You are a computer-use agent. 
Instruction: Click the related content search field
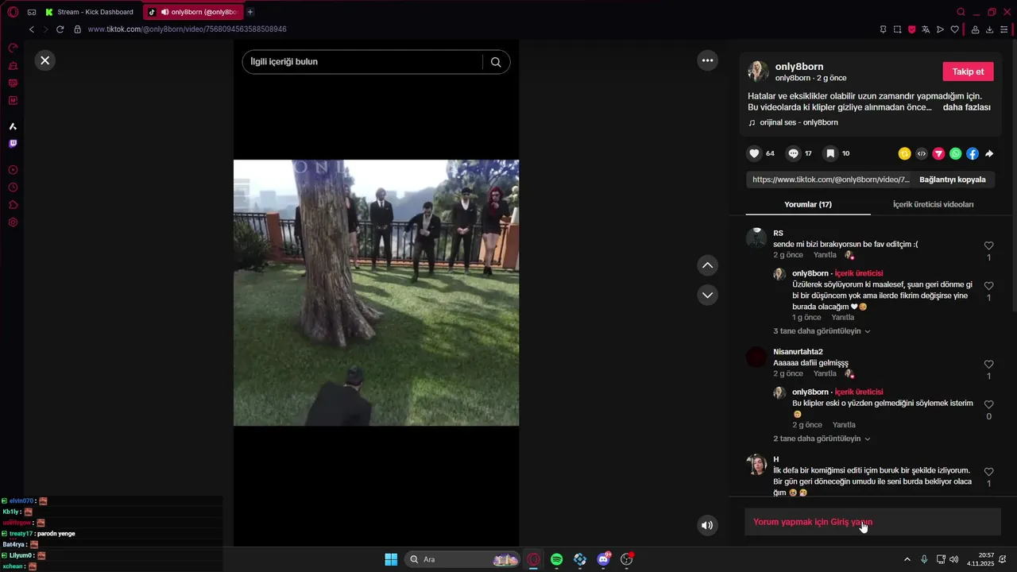[x=362, y=62]
